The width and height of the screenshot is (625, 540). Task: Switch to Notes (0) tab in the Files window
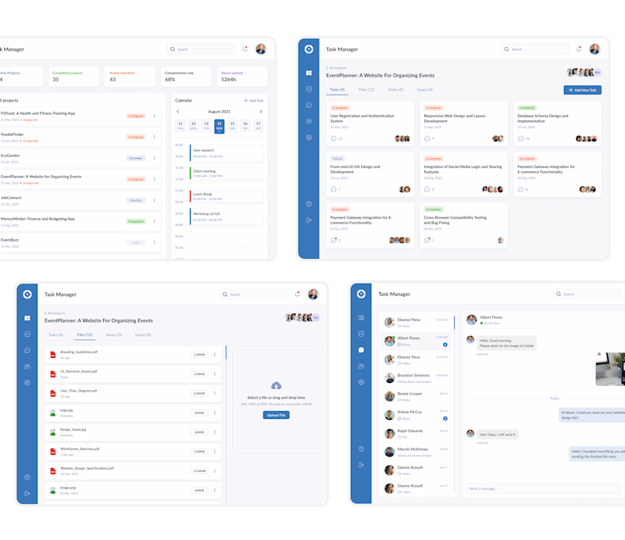coord(114,335)
